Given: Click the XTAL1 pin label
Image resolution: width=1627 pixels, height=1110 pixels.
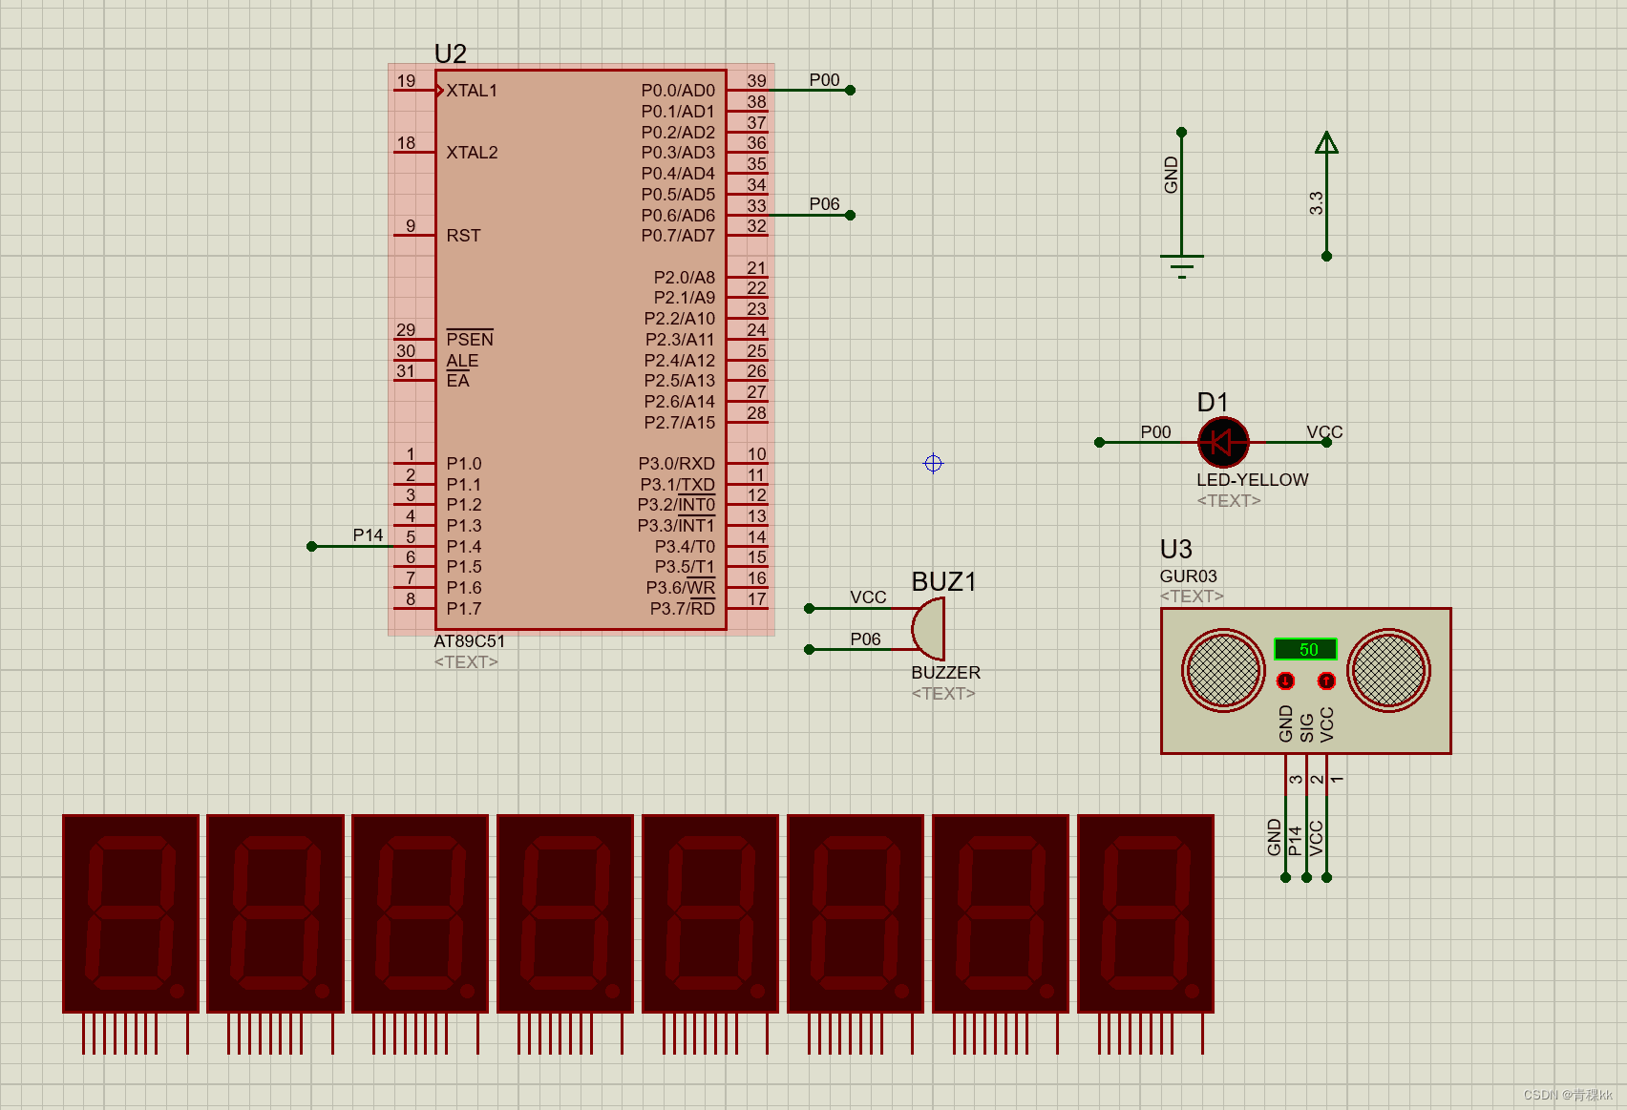Looking at the screenshot, I should pyautogui.click(x=472, y=91).
